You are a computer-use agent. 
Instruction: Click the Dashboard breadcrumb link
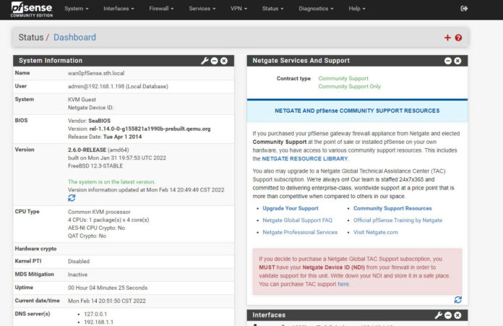[74, 38]
